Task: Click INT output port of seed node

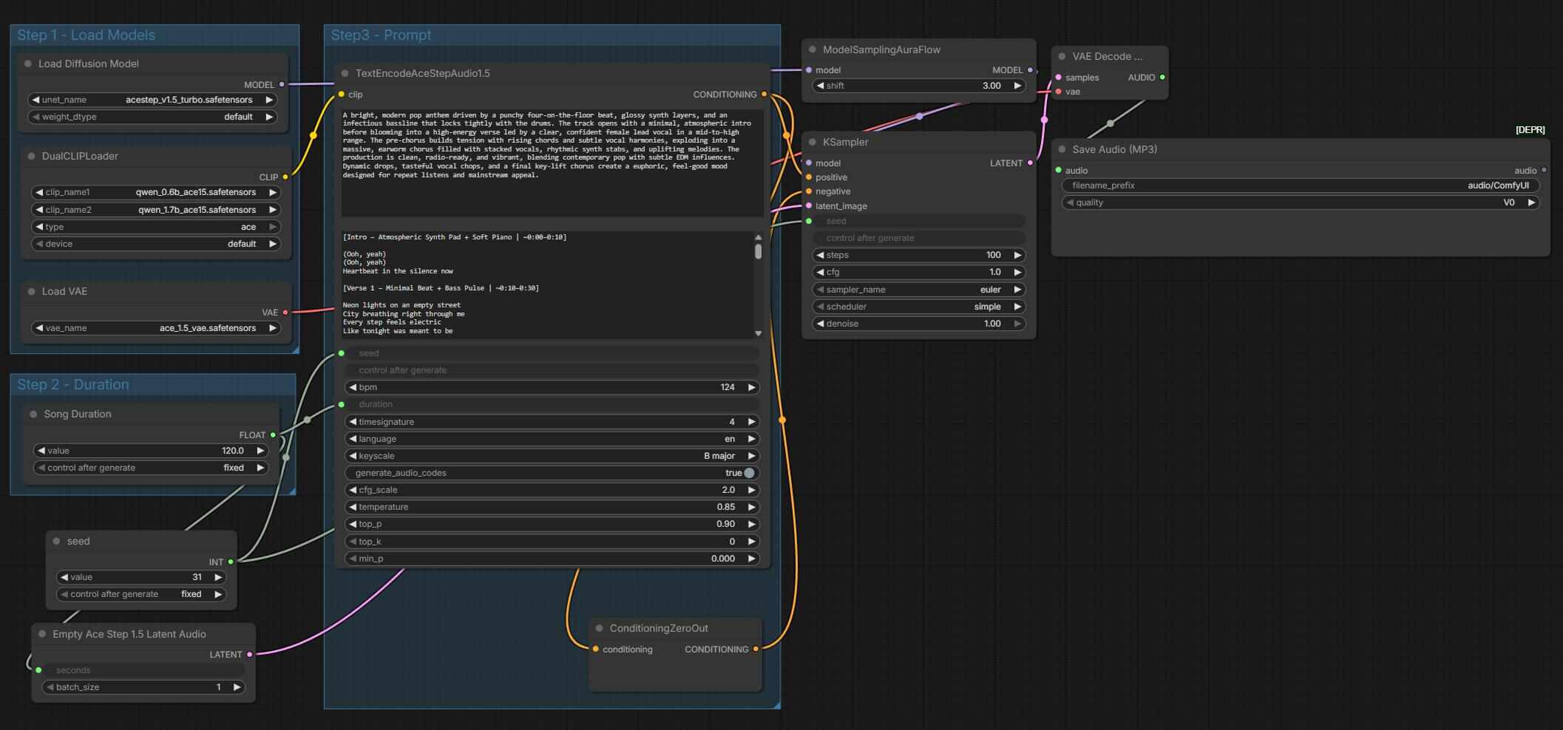Action: 231,562
